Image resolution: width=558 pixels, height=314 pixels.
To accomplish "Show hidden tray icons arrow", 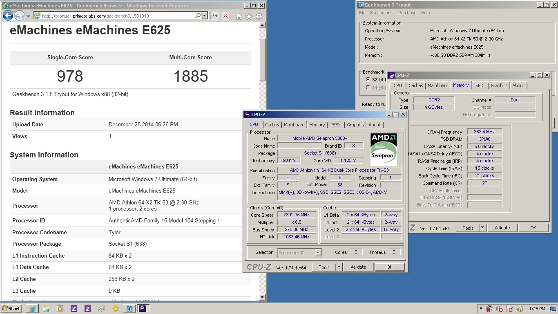I will click(x=481, y=309).
